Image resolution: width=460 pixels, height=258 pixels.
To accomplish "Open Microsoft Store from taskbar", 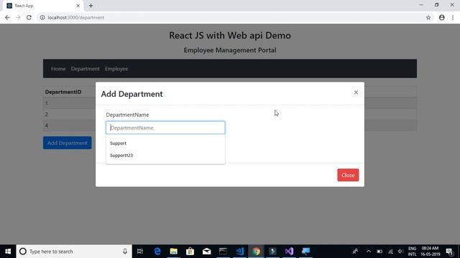I will pyautogui.click(x=190, y=252).
